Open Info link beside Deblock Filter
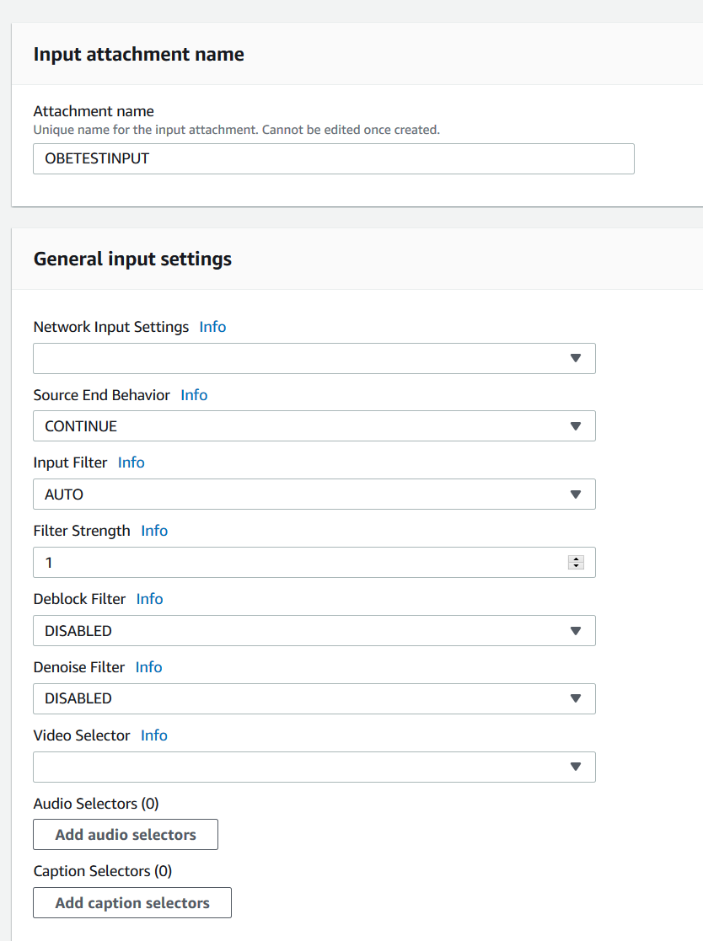Viewport: 703px width, 941px height. pos(149,599)
